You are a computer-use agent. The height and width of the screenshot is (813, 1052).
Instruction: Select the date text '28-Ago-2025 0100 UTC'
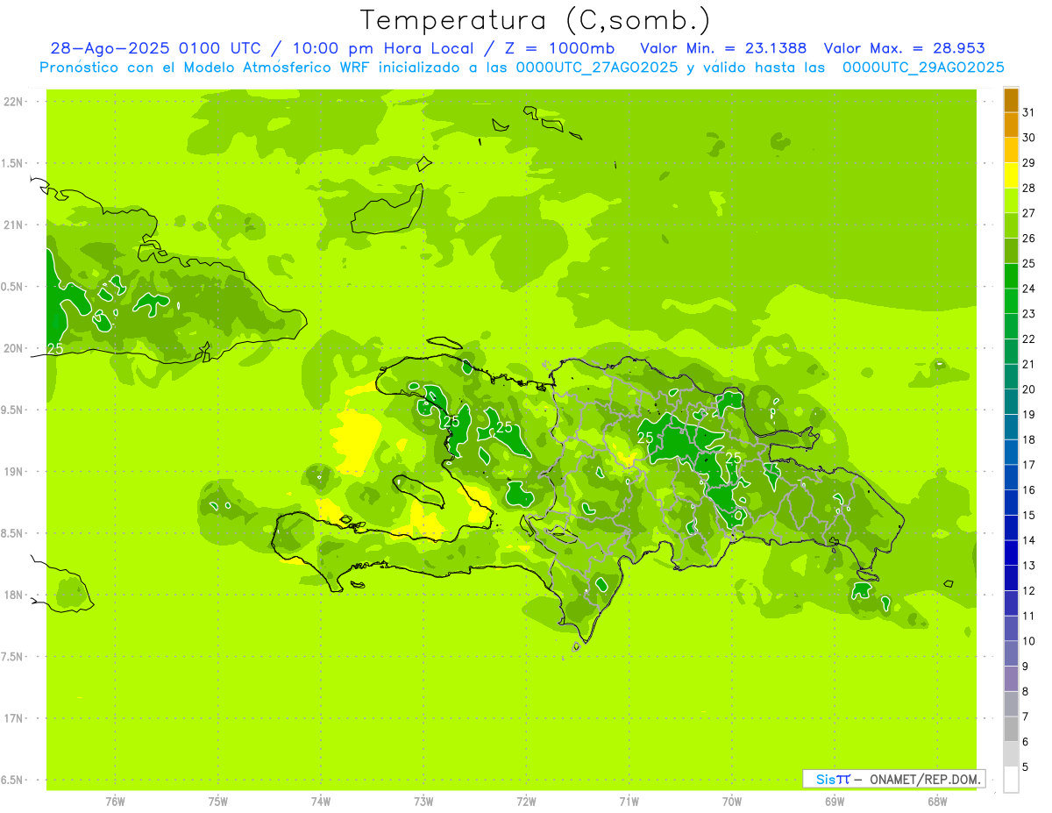pyautogui.click(x=154, y=48)
